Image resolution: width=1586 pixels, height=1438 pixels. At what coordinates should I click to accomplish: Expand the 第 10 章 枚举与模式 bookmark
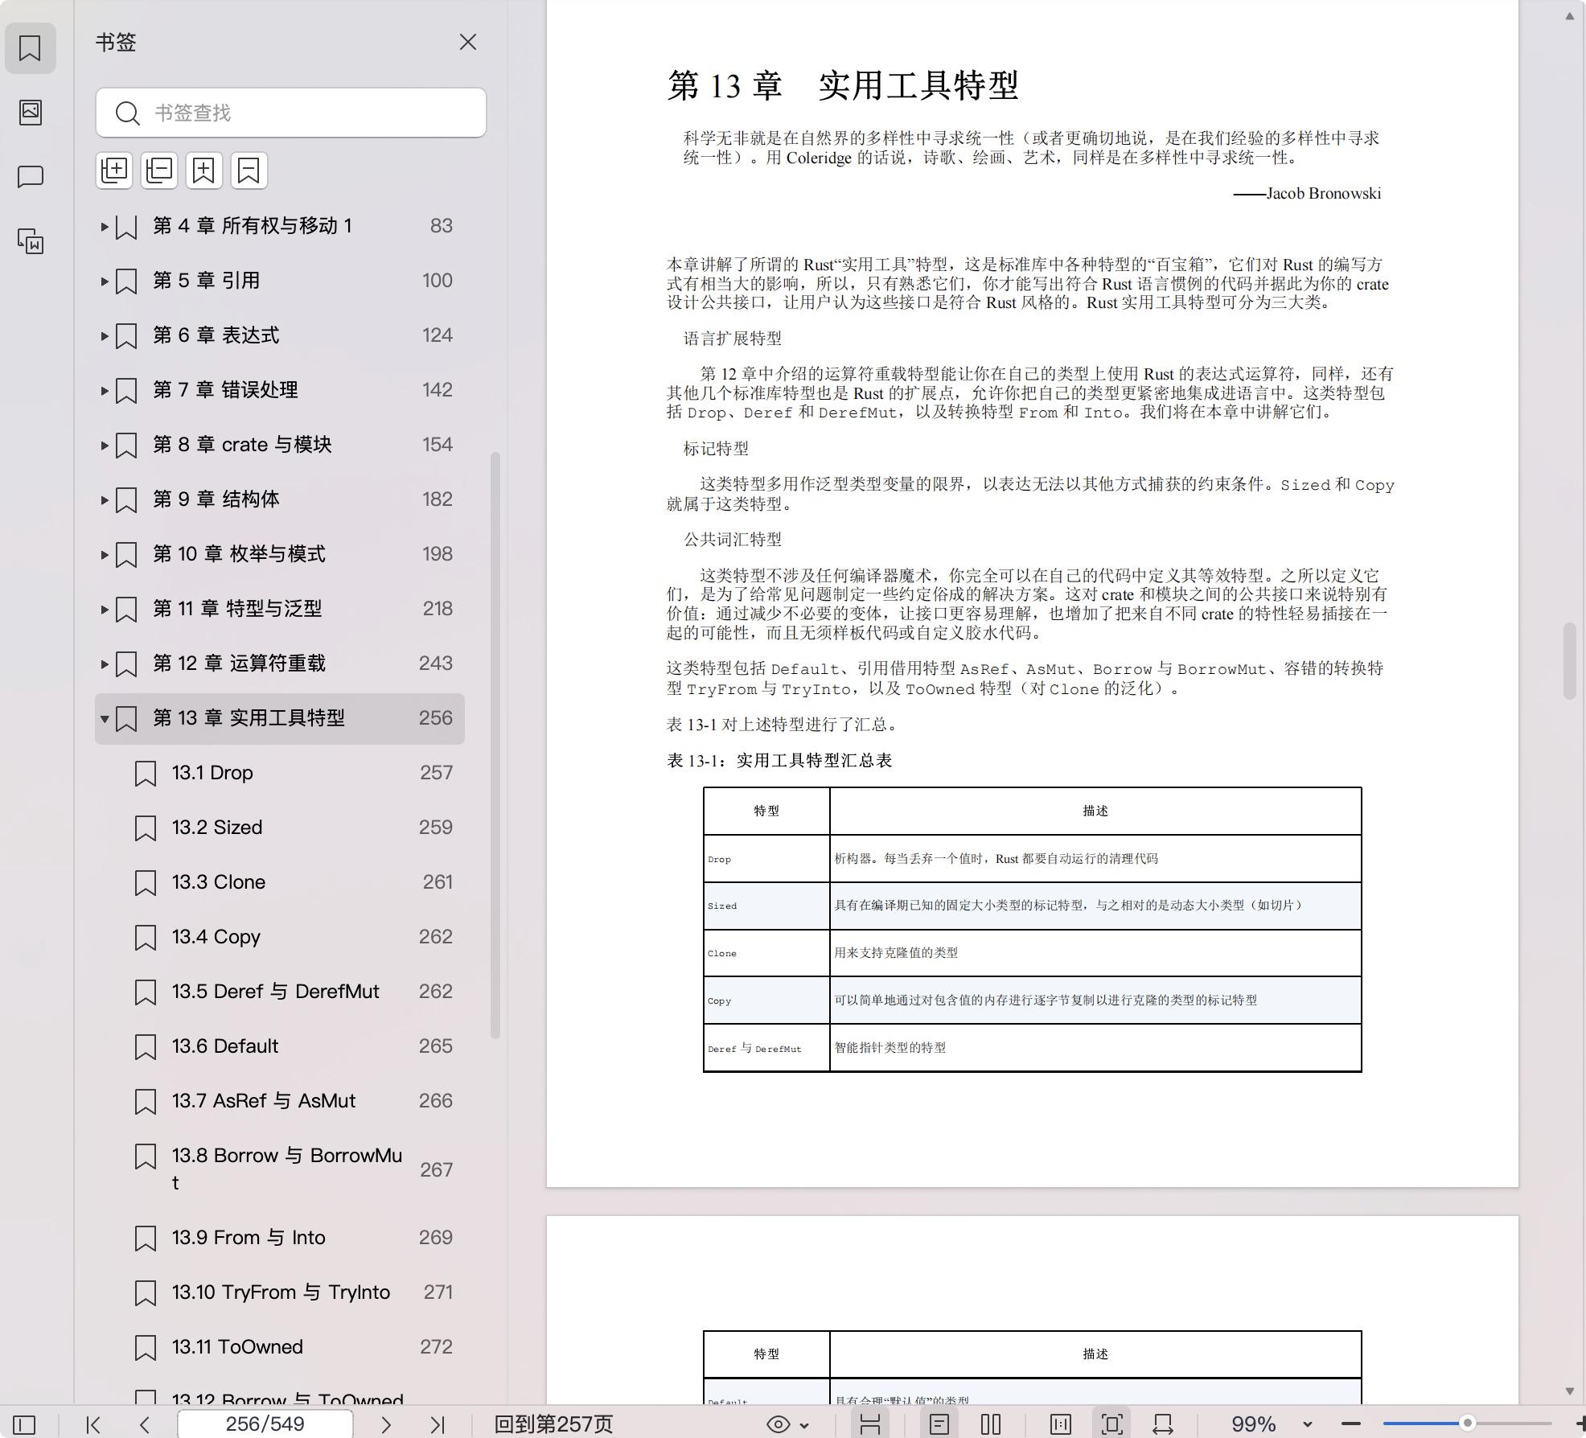pos(105,555)
